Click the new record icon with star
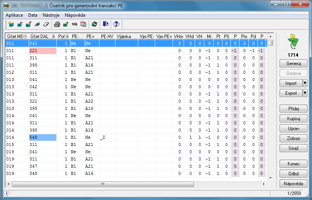 tap(11, 24)
